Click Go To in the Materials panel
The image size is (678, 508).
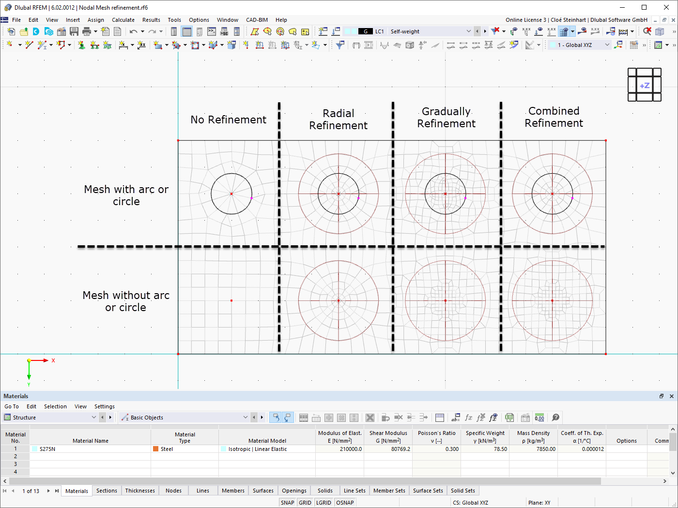11,406
